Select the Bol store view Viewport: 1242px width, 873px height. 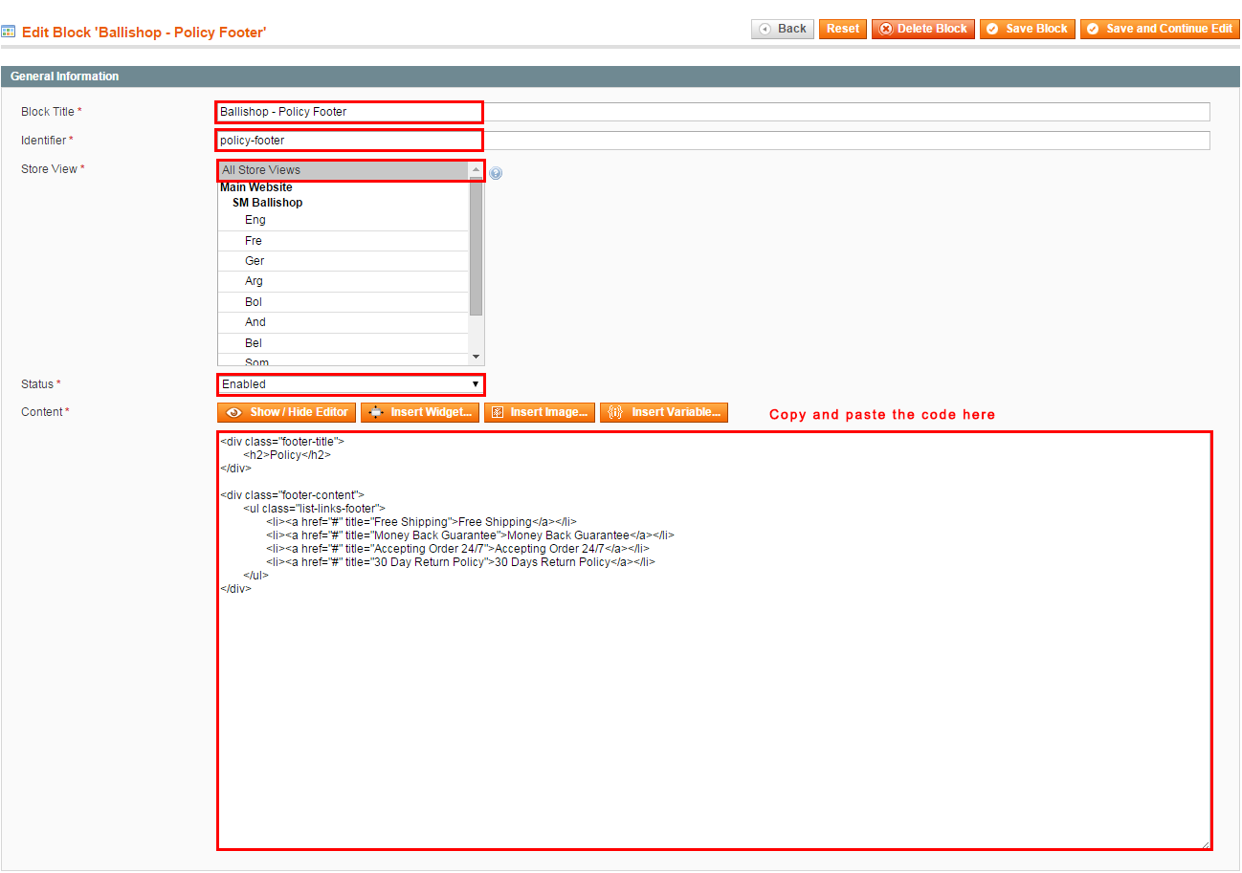tap(344, 302)
